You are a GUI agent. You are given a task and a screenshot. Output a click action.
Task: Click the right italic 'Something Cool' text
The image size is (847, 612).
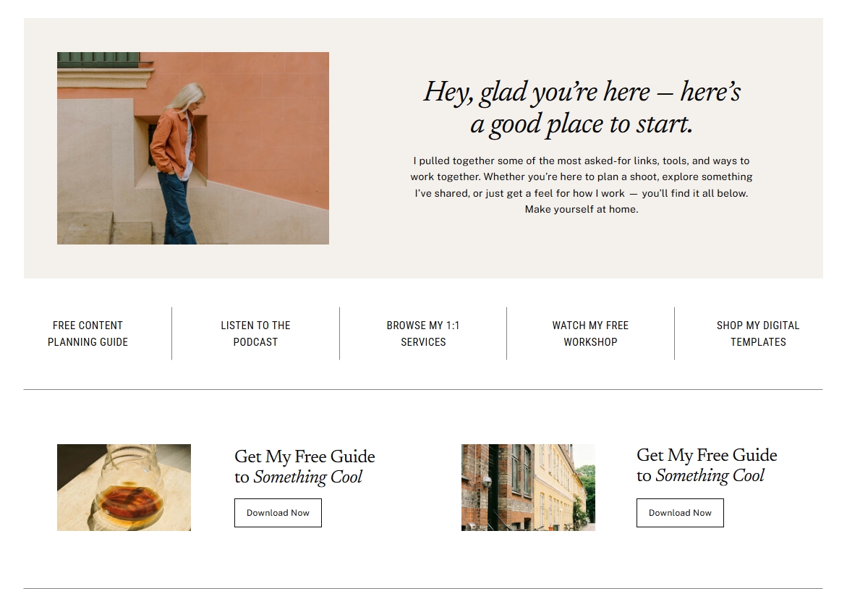pos(710,475)
